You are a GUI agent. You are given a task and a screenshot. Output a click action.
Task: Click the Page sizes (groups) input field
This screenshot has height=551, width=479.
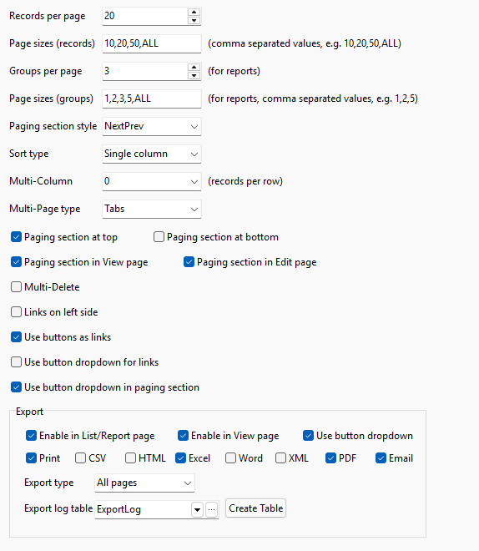[152, 99]
